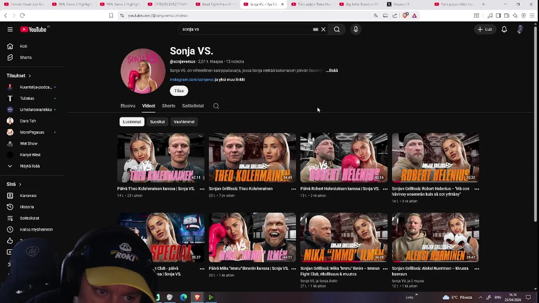539x303 pixels.
Task: Open the Brave Rewards triangle icon
Action: click(x=414, y=16)
